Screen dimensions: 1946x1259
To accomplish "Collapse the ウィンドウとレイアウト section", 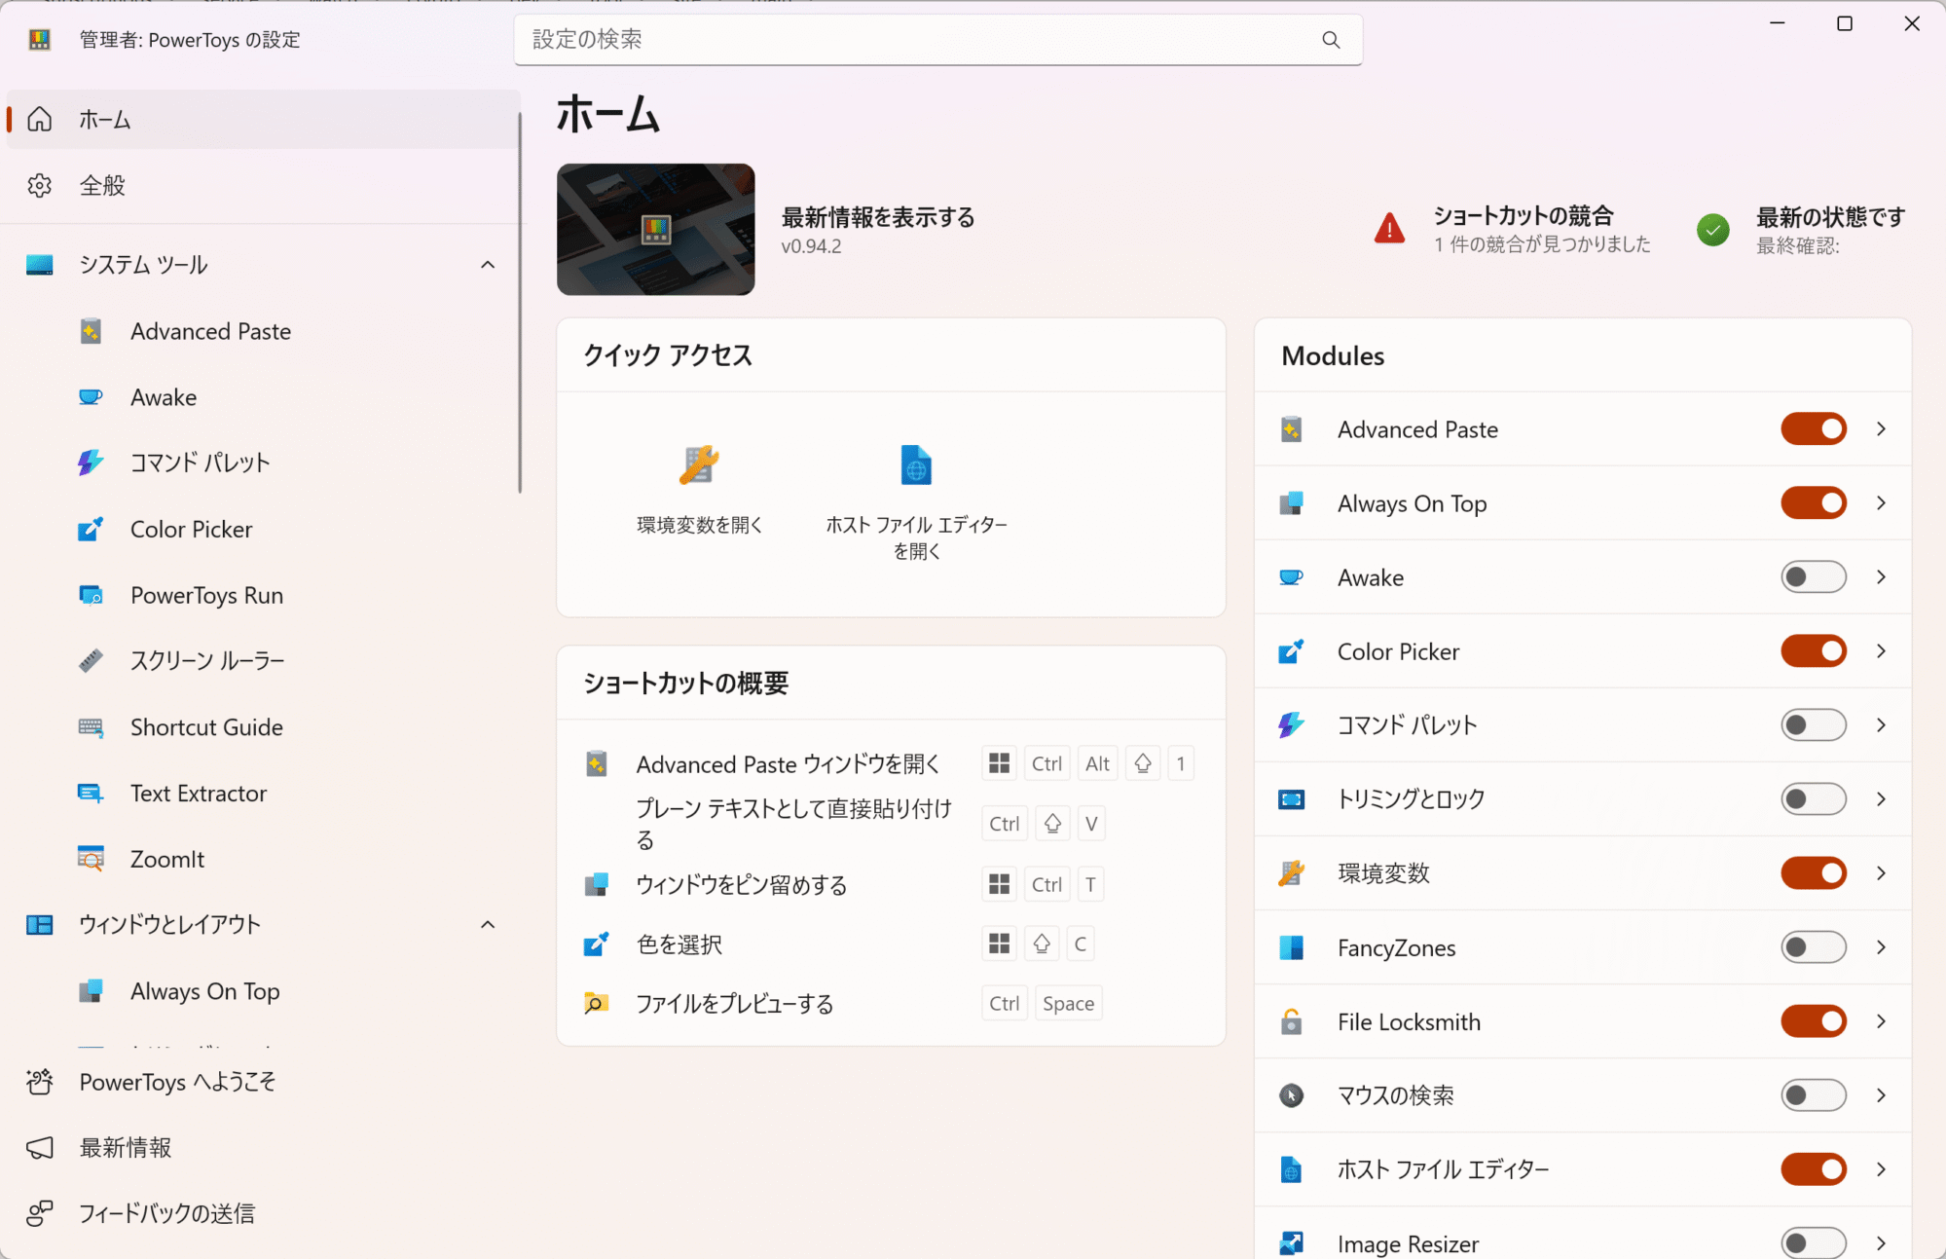I will pos(488,924).
